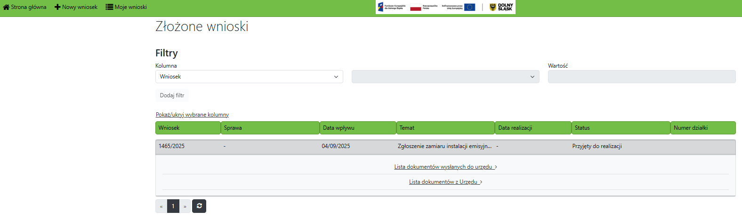Go to next page in pagination

coord(185,206)
